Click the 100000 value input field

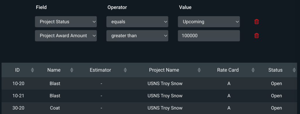(x=209, y=35)
